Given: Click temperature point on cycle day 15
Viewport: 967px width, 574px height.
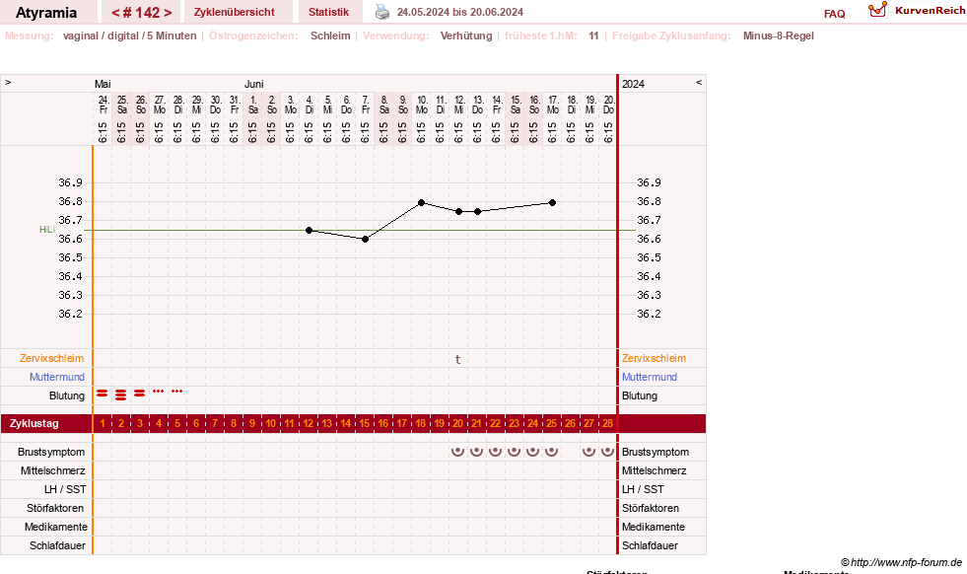Looking at the screenshot, I should point(365,240).
